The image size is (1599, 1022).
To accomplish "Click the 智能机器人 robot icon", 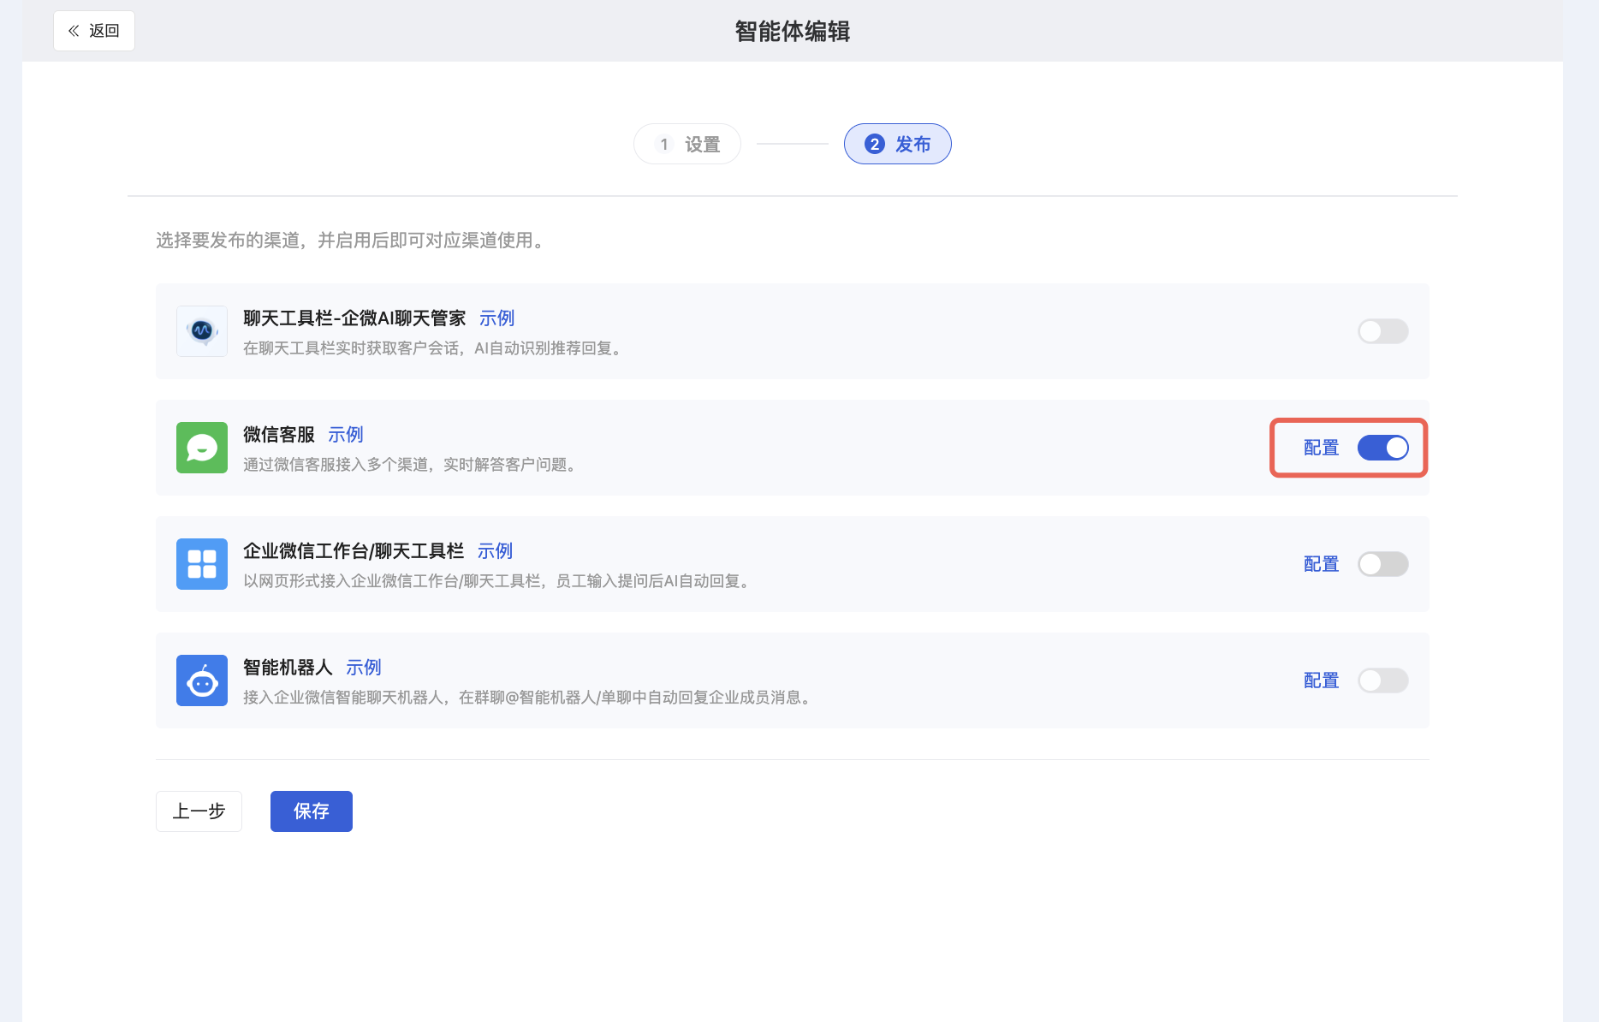I will point(202,680).
